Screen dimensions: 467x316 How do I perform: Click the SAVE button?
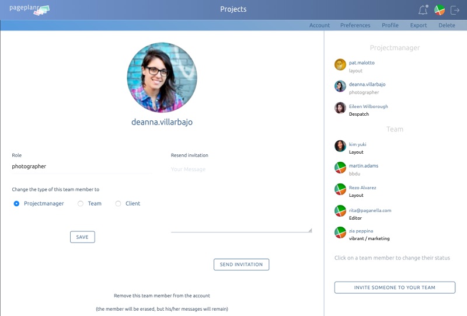(82, 237)
